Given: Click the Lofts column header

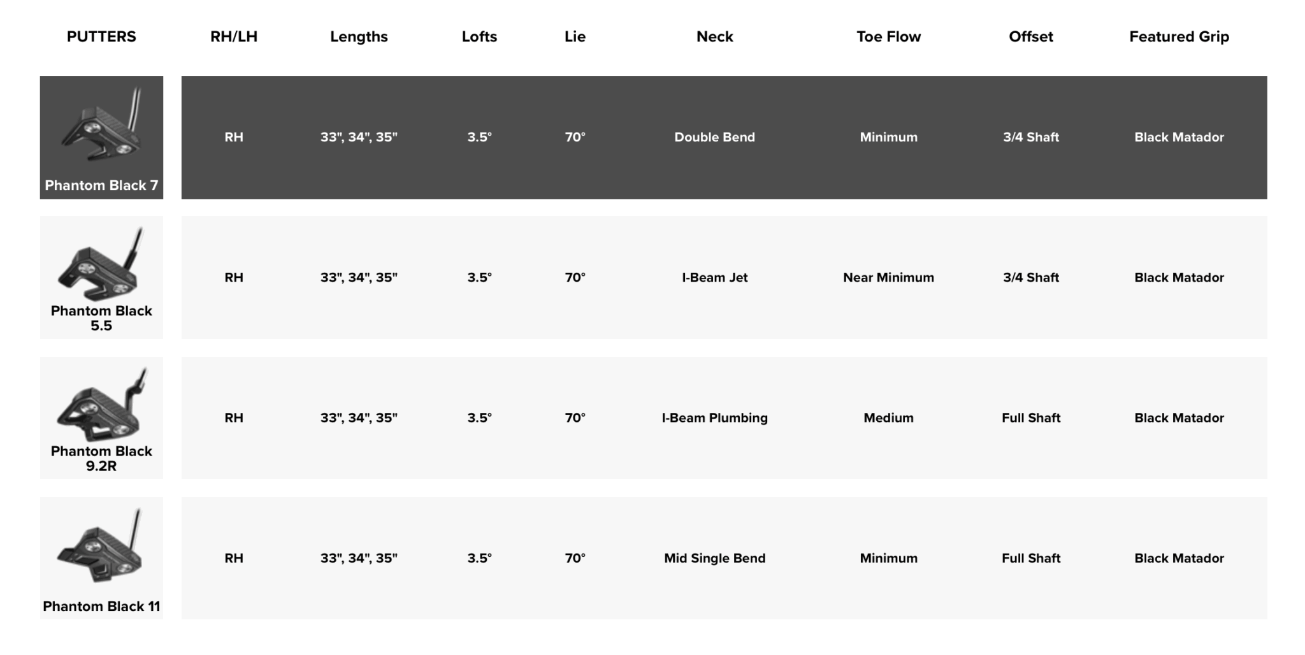Looking at the screenshot, I should [479, 37].
